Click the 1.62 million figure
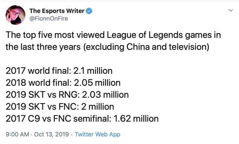Screen dimensions: 239x144 [136, 119]
